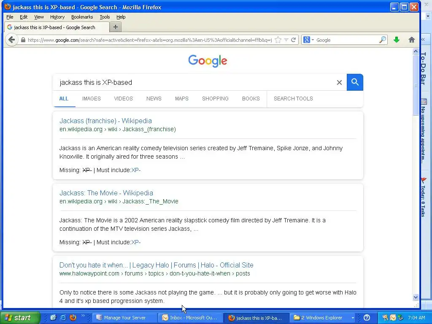
Task: Switch to Inbox - Microsoft Outlook taskbar button
Action: pyautogui.click(x=190, y=318)
